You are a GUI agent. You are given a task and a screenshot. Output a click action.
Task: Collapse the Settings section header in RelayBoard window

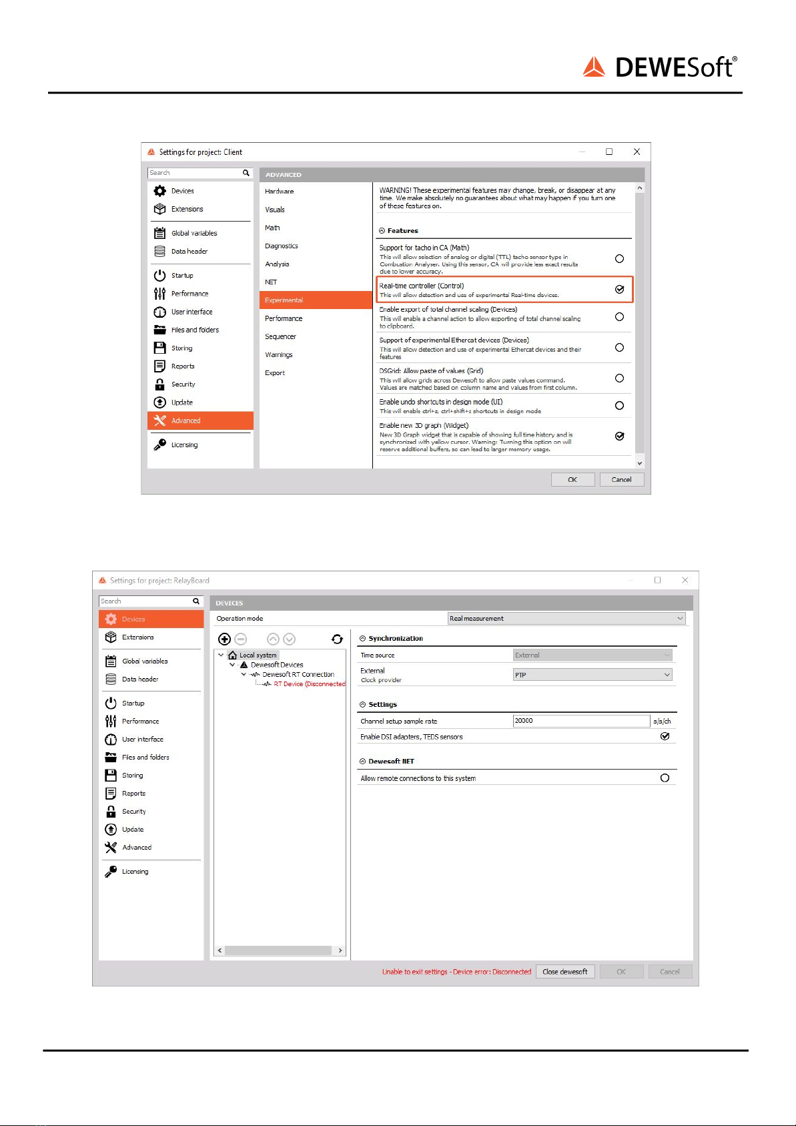(362, 705)
